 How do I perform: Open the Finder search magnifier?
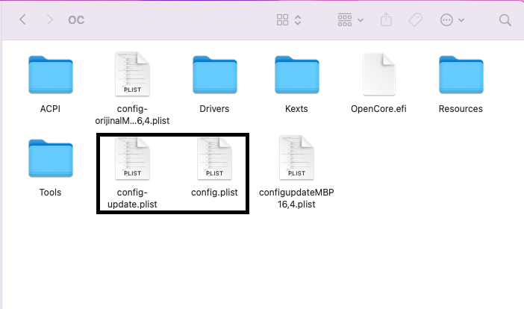click(x=505, y=20)
